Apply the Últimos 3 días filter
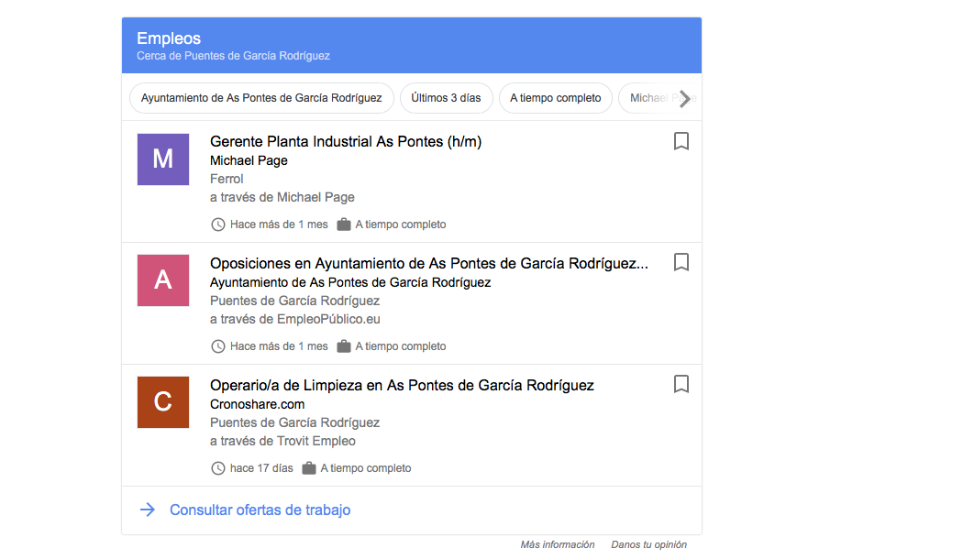 [x=446, y=98]
